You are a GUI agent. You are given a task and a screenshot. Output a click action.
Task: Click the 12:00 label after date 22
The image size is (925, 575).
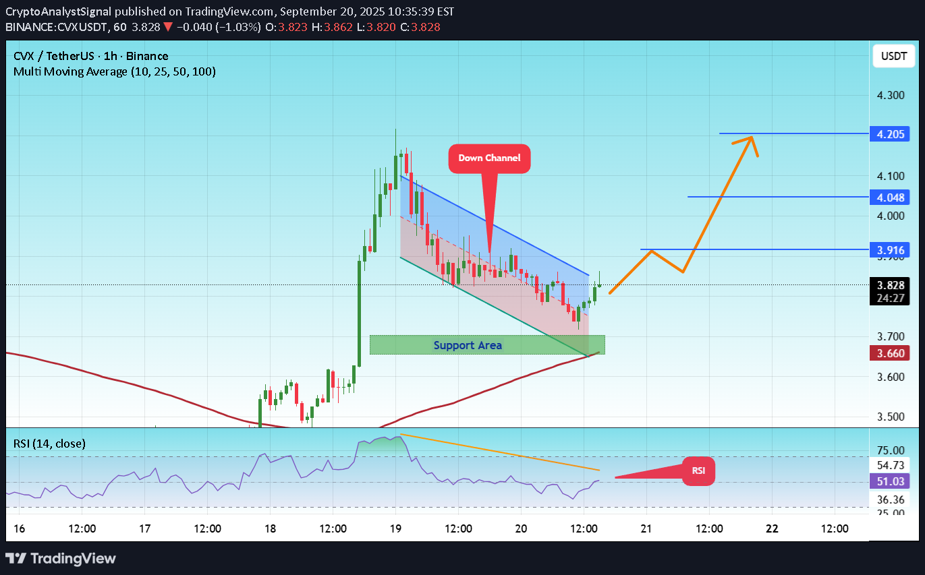(835, 528)
